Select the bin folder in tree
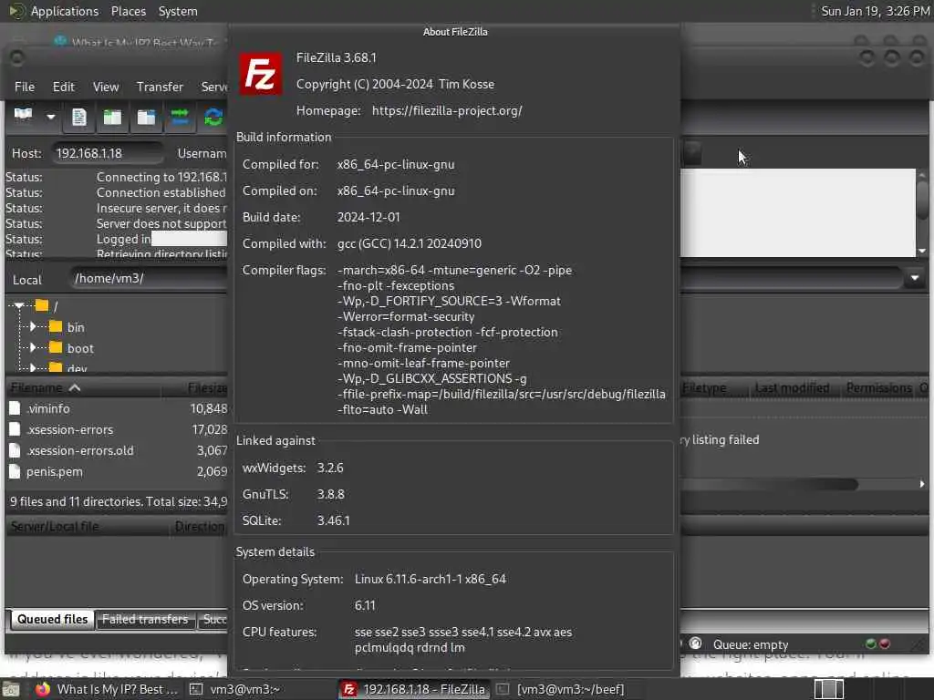Viewport: 934px width, 700px height. point(75,327)
